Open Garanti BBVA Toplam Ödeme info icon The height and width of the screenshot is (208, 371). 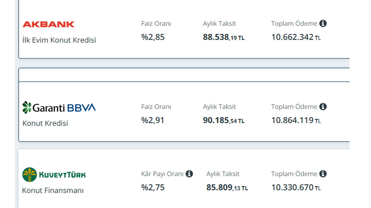(x=323, y=107)
